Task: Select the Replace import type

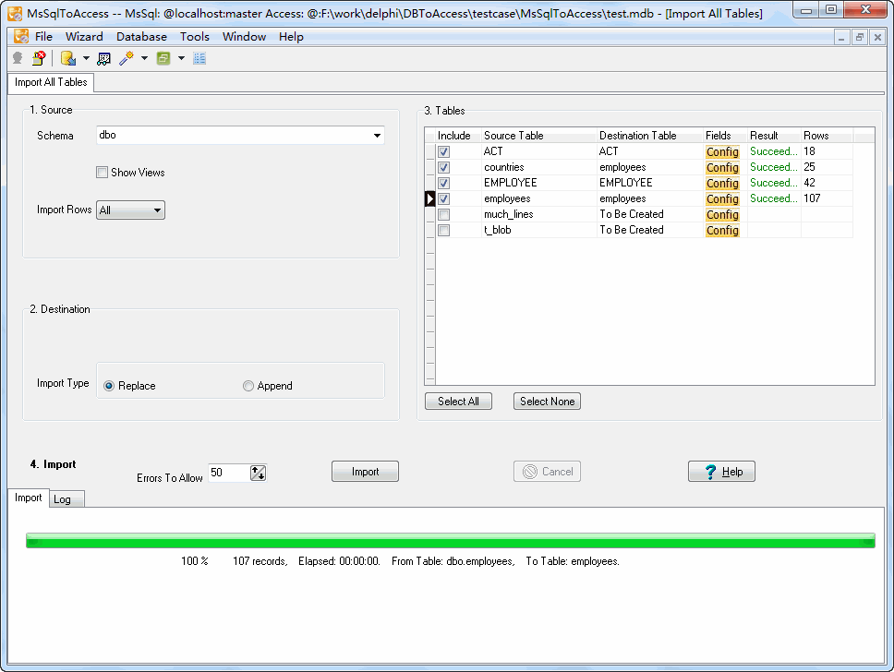Action: coord(109,386)
